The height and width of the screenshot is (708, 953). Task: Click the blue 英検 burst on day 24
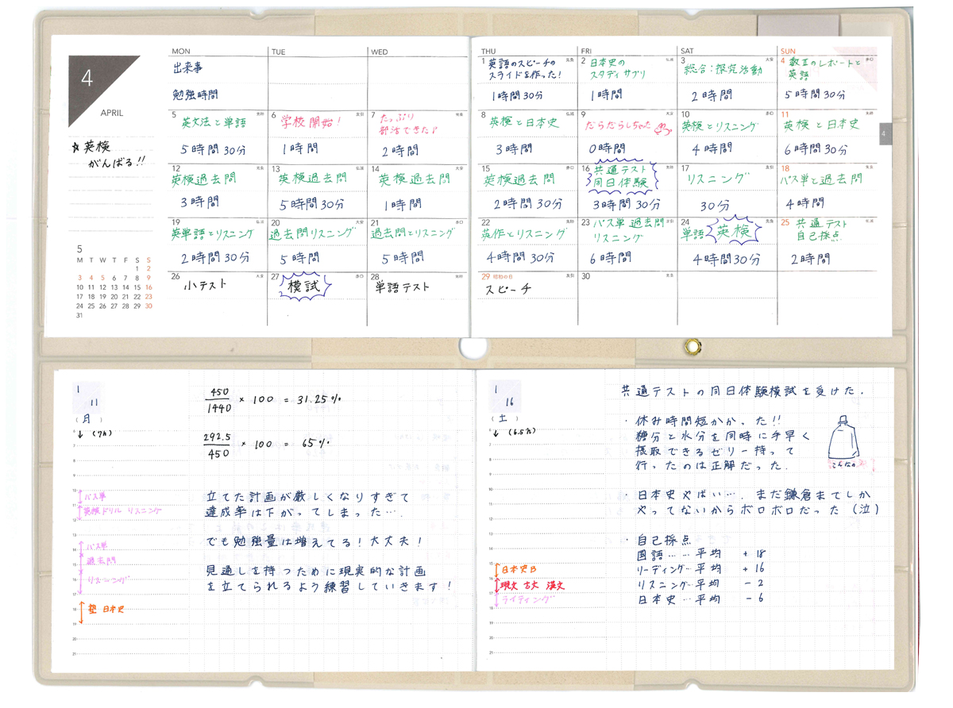click(734, 231)
